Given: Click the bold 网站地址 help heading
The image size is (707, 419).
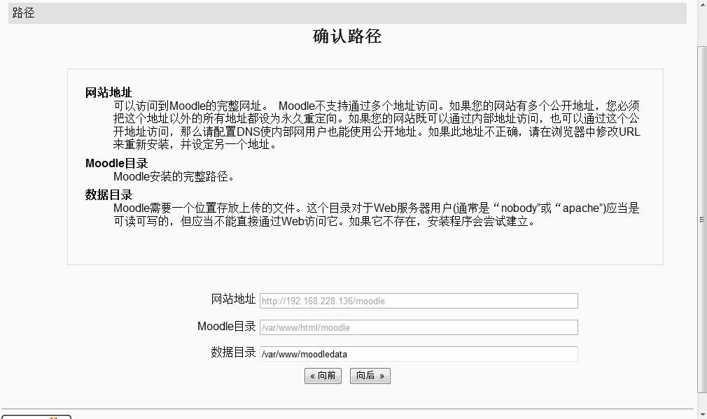Looking at the screenshot, I should (108, 92).
